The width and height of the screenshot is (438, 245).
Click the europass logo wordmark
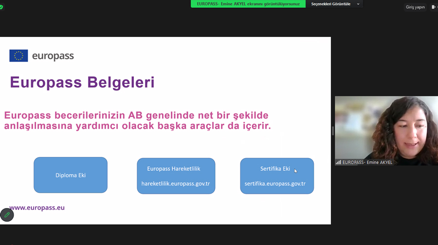coord(53,56)
